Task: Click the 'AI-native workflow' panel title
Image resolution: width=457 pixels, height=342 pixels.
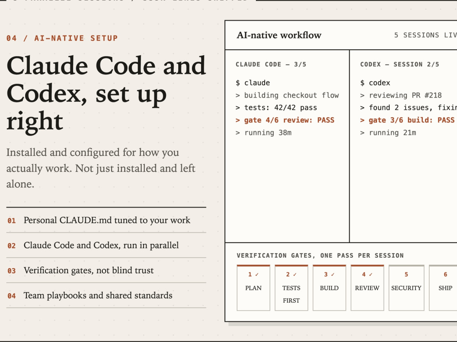Action: pos(279,35)
